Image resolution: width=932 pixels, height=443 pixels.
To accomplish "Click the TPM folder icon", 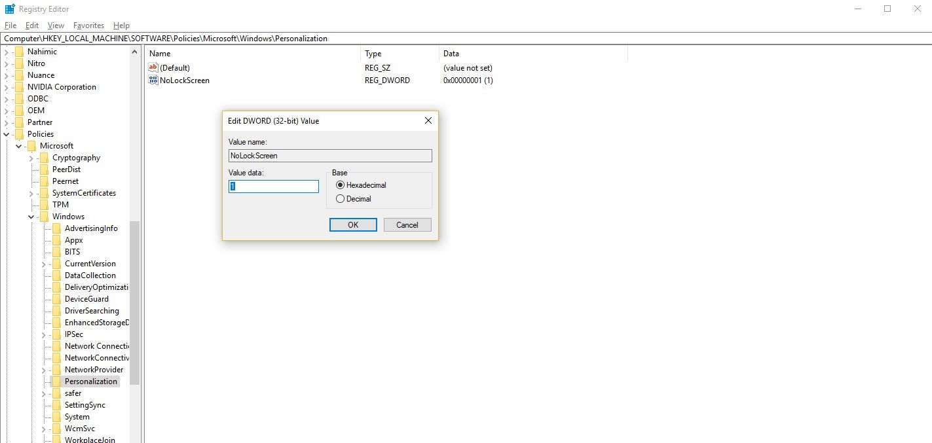I will tap(44, 205).
